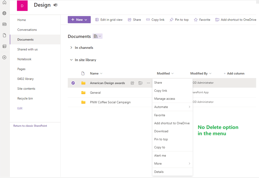Image resolution: width=259 pixels, height=178 pixels.
Task: Open ellipsis actions for American Design awards
Action: (148, 83)
